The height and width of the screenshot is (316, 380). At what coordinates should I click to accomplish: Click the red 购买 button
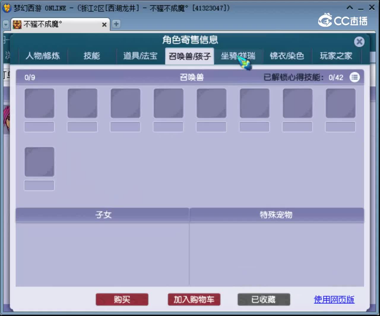coord(122,299)
